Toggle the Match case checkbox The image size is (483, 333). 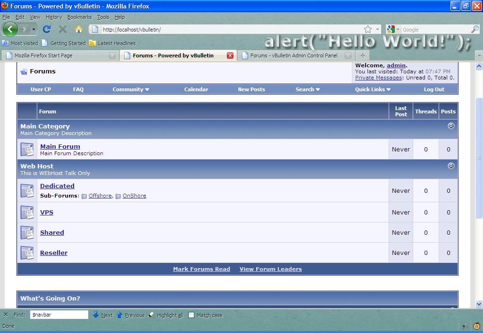pos(192,315)
